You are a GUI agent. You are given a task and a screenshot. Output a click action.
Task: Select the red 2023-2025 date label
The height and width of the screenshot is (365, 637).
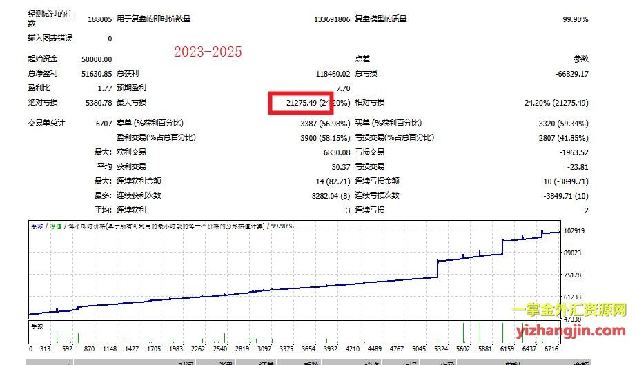(207, 52)
